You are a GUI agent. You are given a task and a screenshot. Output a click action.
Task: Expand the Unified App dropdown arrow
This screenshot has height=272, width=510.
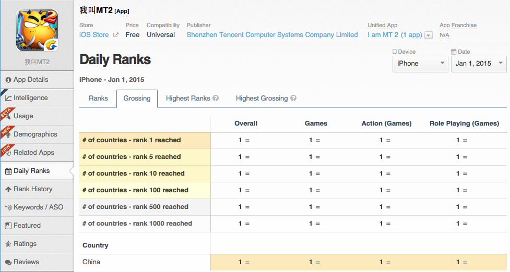click(429, 35)
